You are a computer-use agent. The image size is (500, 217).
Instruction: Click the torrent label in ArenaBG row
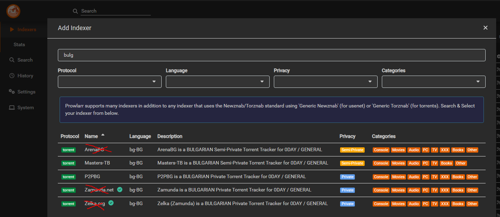pyautogui.click(x=68, y=150)
